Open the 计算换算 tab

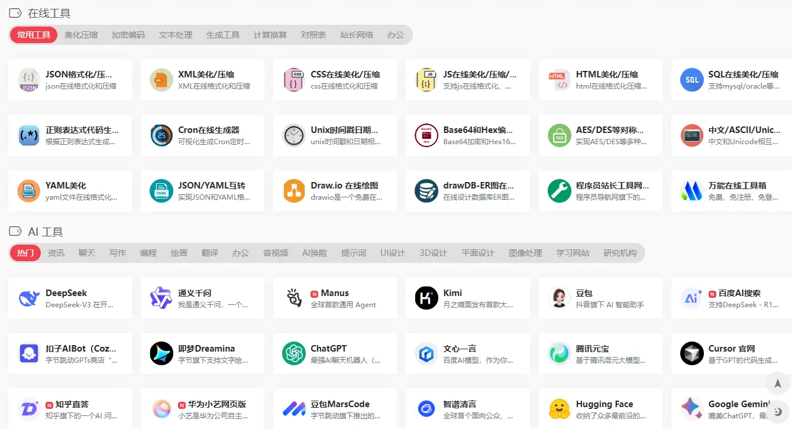pyautogui.click(x=270, y=35)
